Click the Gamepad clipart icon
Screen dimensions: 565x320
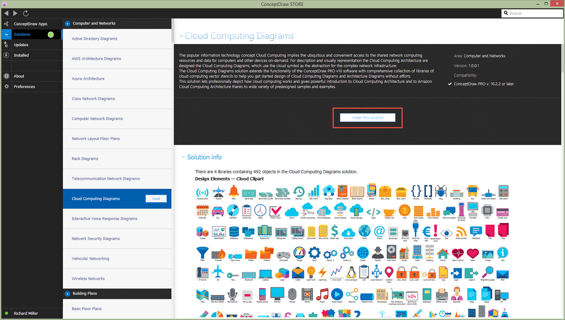pos(284,255)
